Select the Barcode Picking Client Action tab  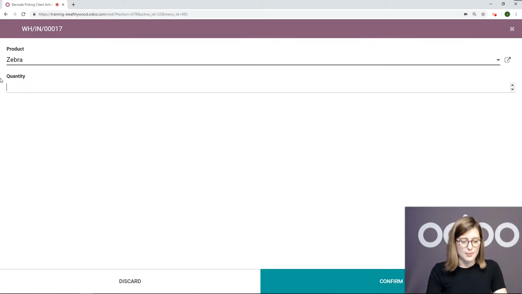click(x=32, y=5)
